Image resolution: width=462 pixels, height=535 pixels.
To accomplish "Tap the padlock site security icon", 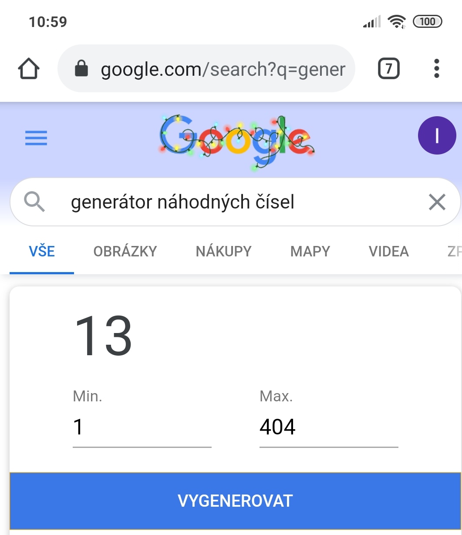I will (x=81, y=69).
